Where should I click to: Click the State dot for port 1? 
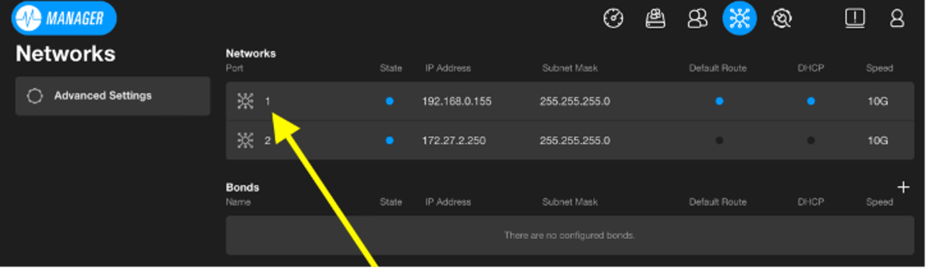coord(390,101)
